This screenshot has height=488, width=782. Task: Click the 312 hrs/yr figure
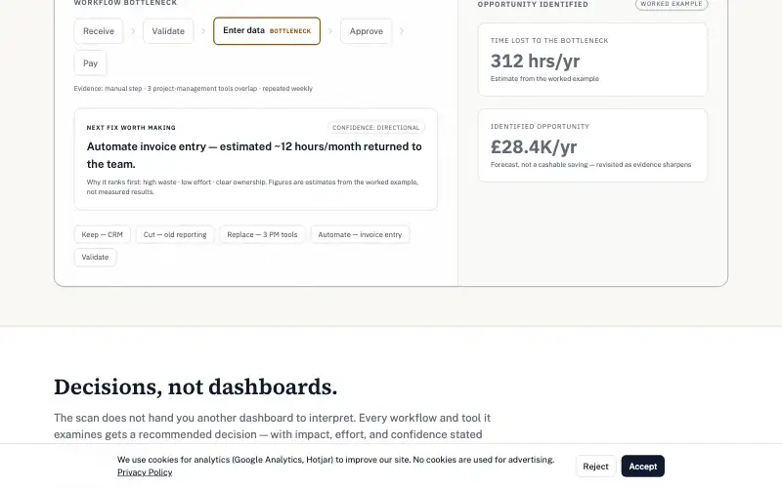click(x=535, y=61)
